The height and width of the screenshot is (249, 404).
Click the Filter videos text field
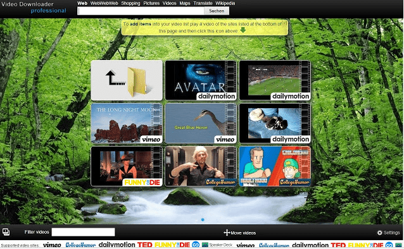(83, 232)
